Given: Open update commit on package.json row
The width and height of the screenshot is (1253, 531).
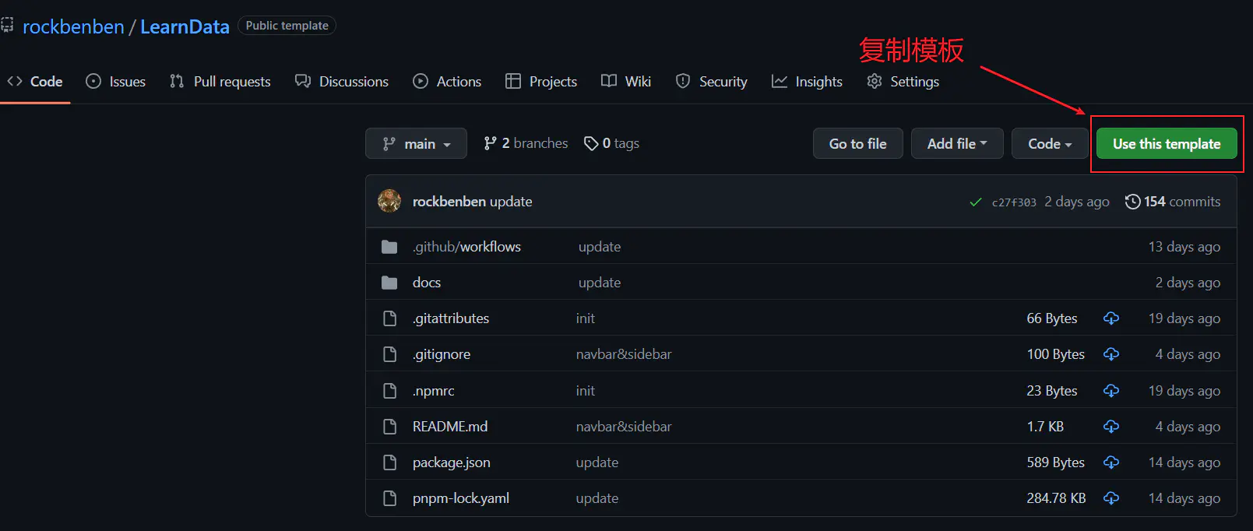Looking at the screenshot, I should (x=597, y=462).
